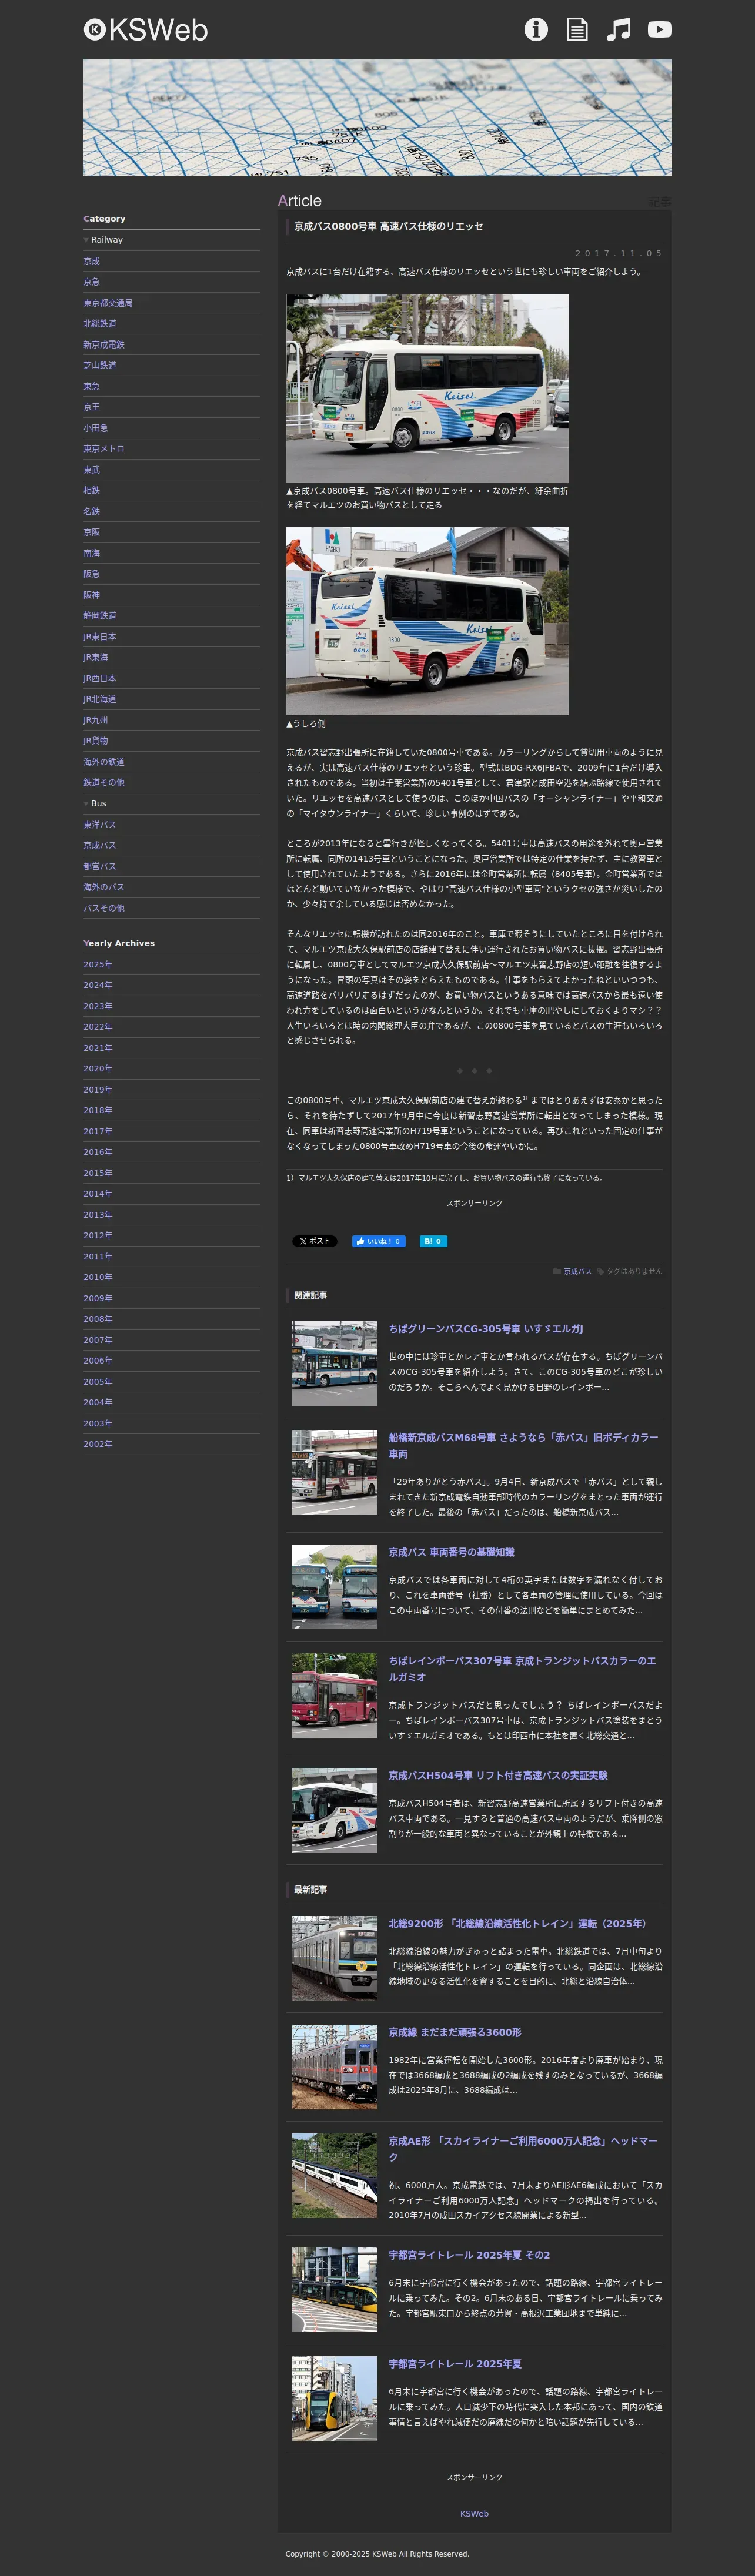Open thumbnail of 船橋新京成バスM68号車 article
The width and height of the screenshot is (755, 2576).
coord(334,1472)
